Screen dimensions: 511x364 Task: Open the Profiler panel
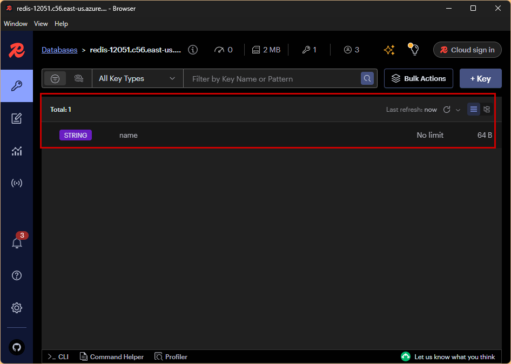(x=171, y=357)
